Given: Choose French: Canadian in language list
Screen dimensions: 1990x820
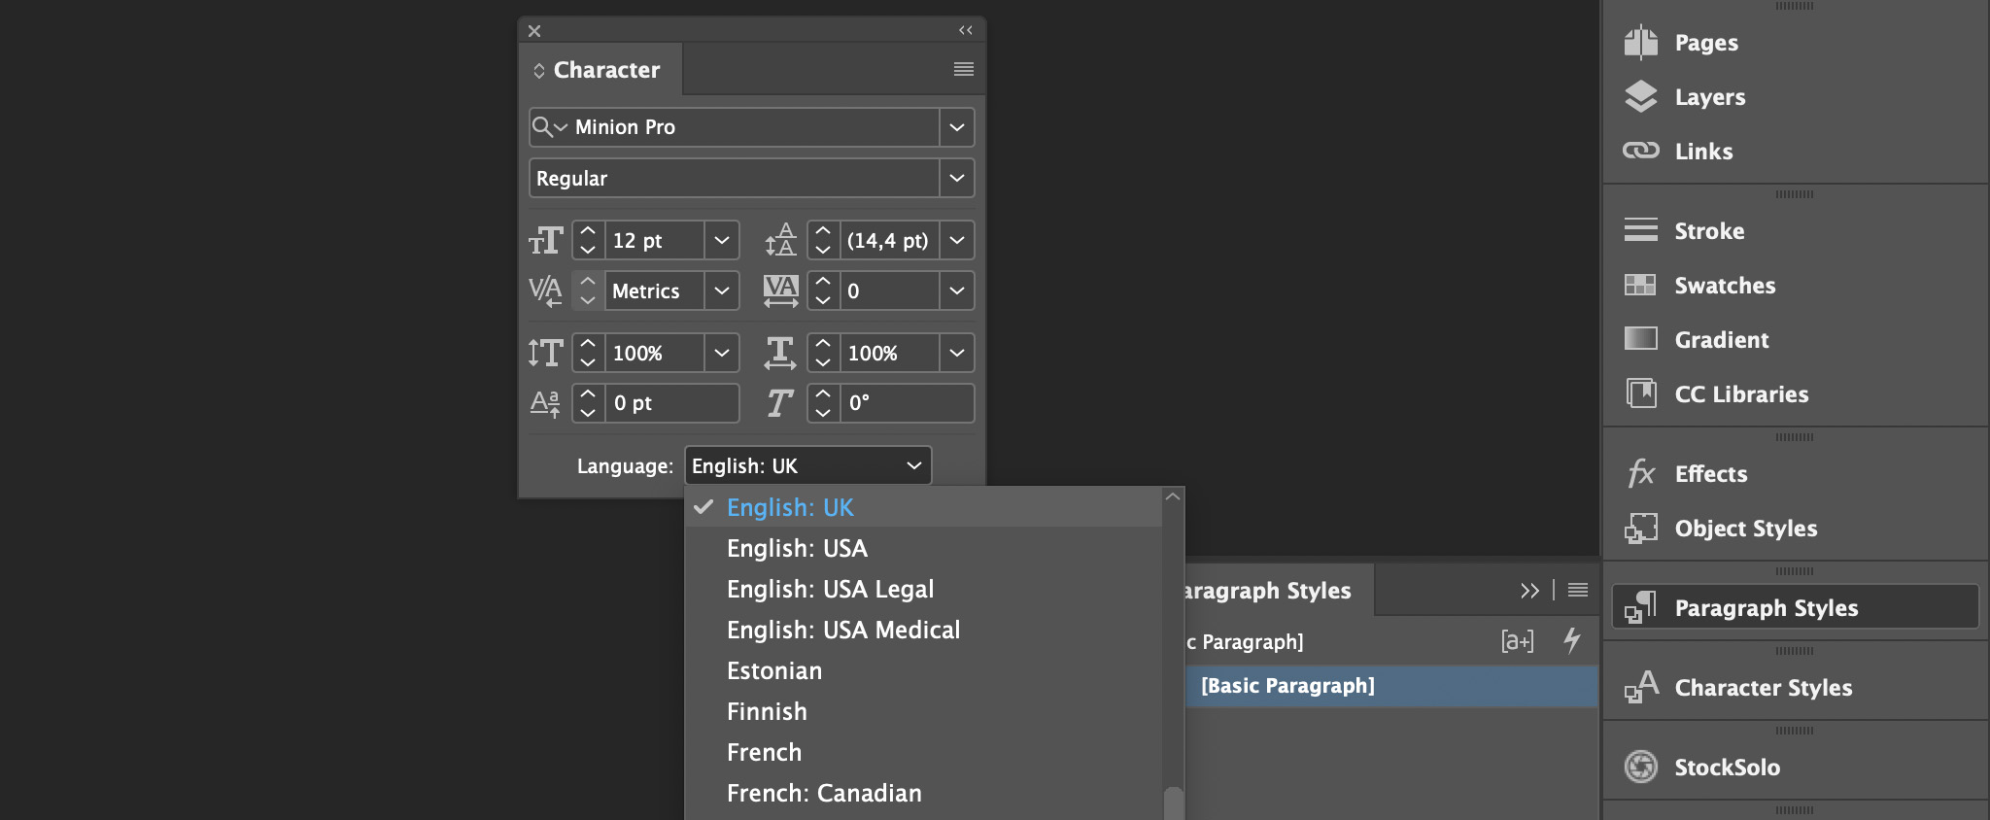Looking at the screenshot, I should point(824,794).
